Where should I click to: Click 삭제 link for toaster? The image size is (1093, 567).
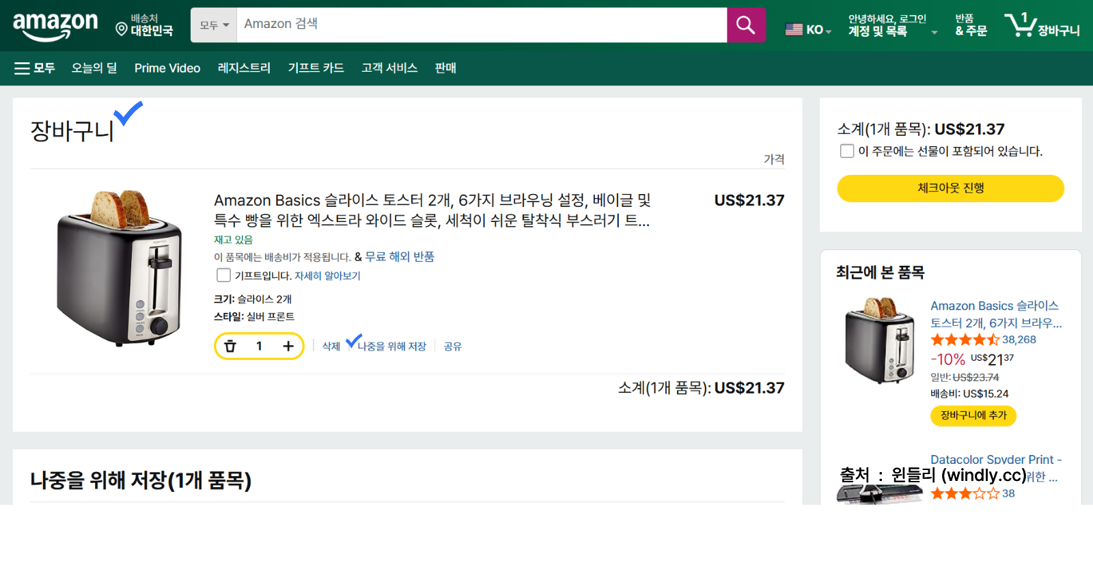(x=331, y=346)
